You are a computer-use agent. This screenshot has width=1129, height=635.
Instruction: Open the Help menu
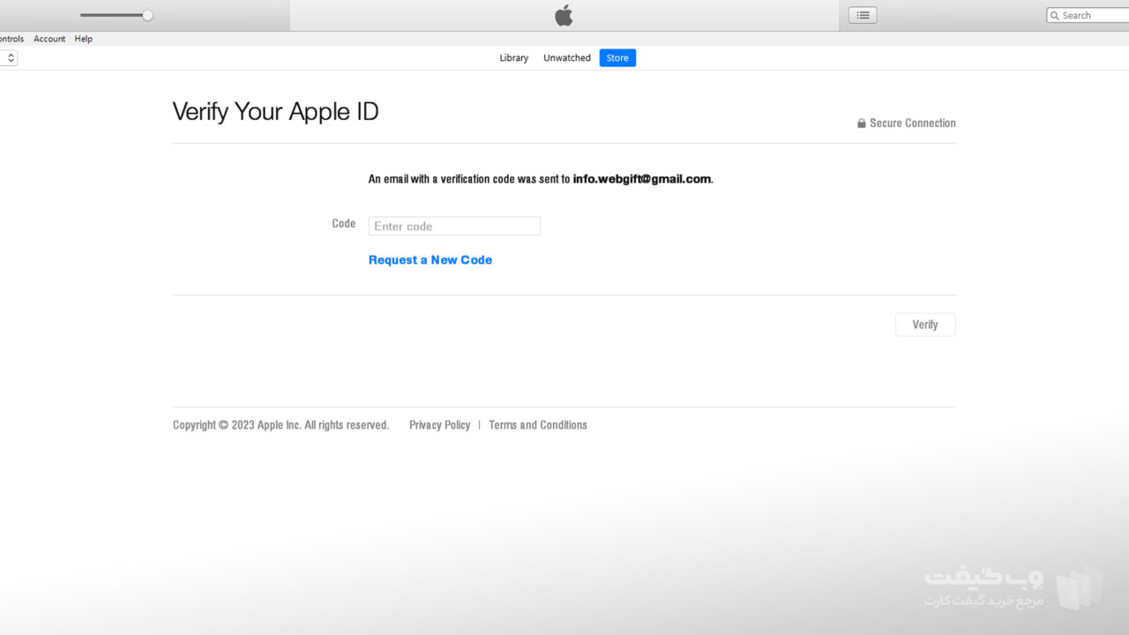84,39
